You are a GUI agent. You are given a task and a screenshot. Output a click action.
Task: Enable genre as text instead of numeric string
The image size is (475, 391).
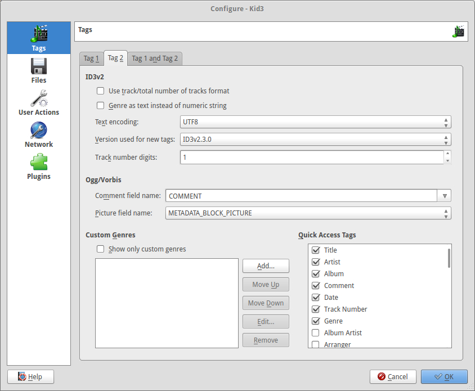pos(100,105)
